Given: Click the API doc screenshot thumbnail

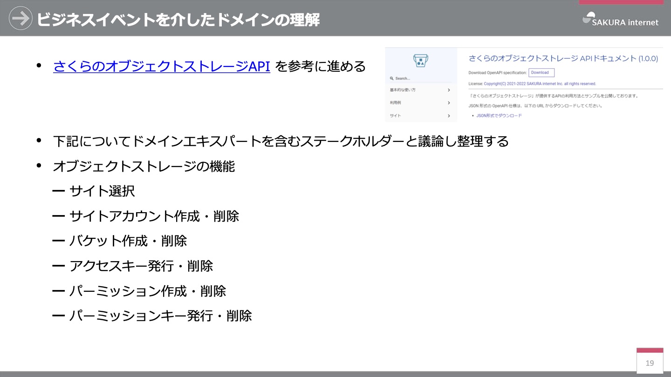Looking at the screenshot, I should coord(524,85).
